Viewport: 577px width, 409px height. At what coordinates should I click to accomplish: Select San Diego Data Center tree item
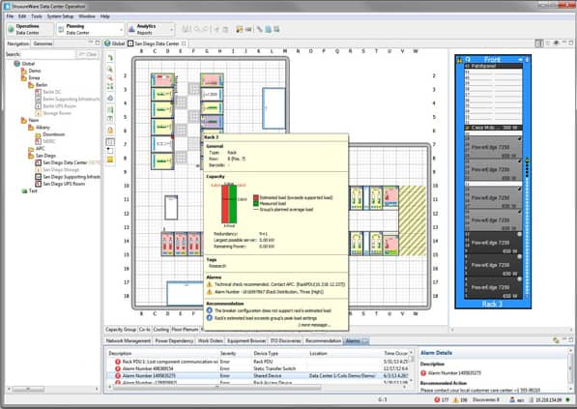point(65,162)
